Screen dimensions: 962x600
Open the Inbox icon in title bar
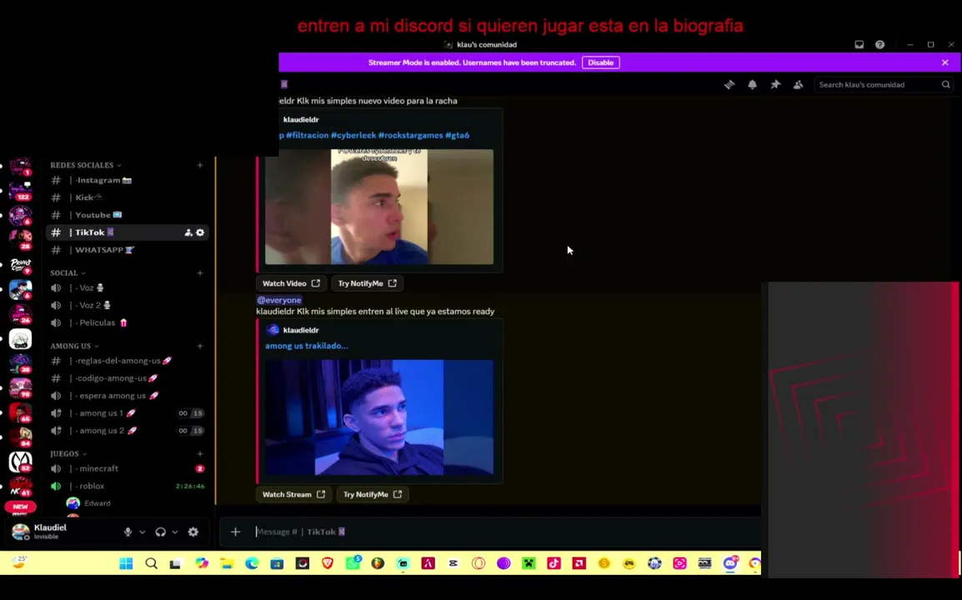[x=859, y=45]
